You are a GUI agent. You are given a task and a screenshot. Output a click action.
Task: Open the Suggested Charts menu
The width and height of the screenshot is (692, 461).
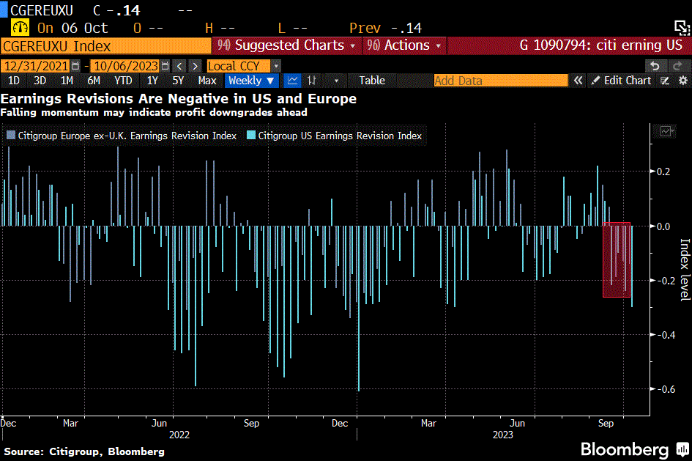tap(287, 45)
